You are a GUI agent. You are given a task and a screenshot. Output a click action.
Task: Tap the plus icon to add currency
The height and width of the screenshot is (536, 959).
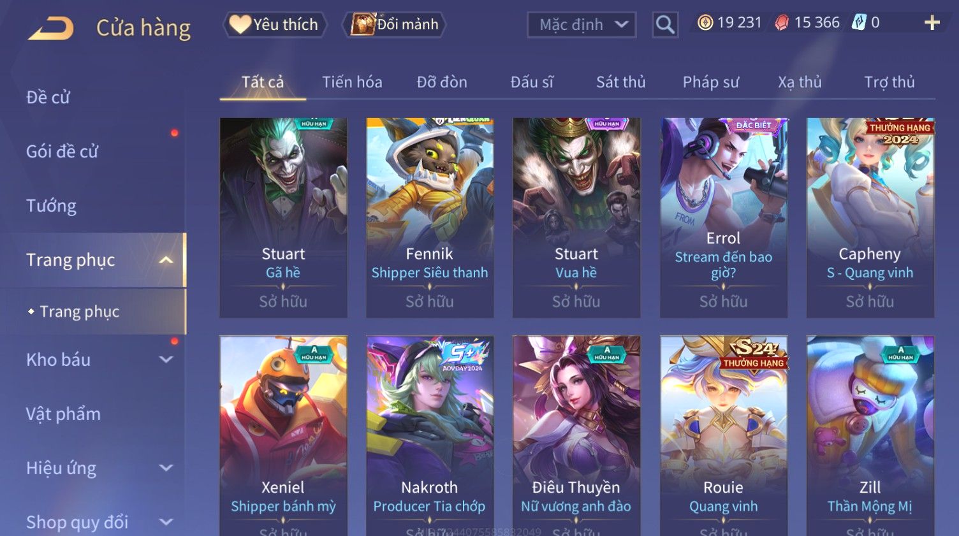pos(932,23)
